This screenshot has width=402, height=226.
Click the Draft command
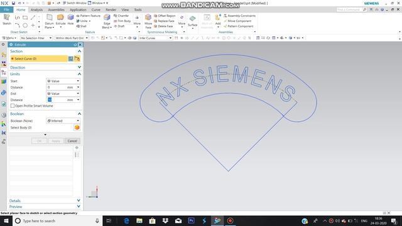pos(119,26)
